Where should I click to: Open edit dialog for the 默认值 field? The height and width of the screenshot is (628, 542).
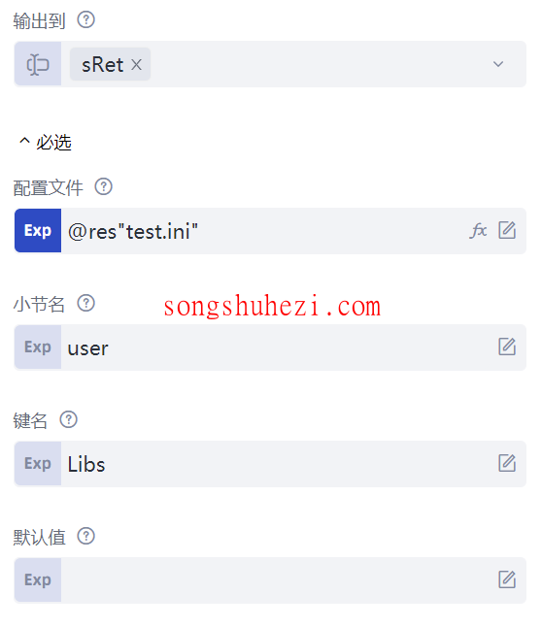pyautogui.click(x=507, y=579)
